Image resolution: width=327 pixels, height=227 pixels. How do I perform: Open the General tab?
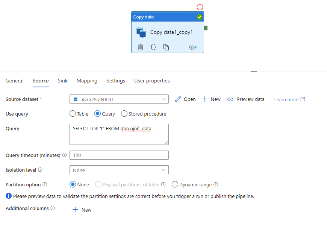pyautogui.click(x=15, y=81)
